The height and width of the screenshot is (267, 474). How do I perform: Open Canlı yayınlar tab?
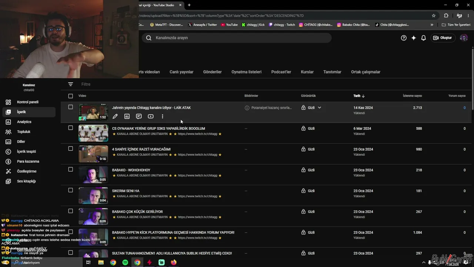pos(181,72)
